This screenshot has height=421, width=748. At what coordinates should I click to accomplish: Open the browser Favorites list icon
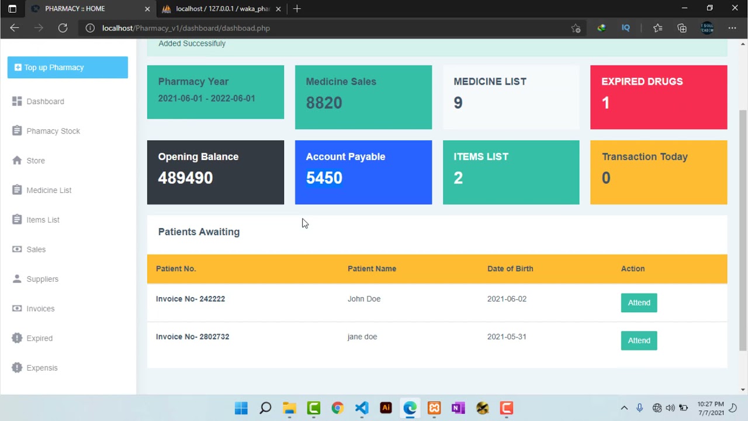pyautogui.click(x=657, y=27)
